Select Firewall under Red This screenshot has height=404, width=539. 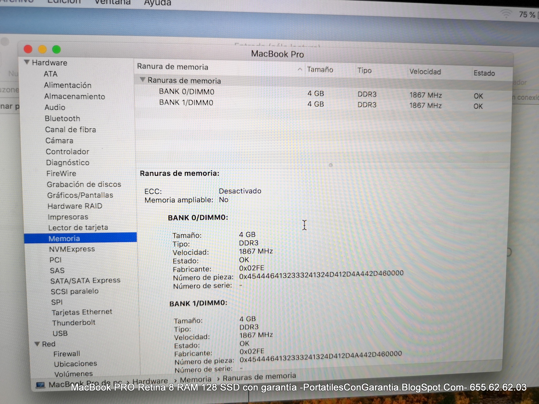[x=67, y=353]
